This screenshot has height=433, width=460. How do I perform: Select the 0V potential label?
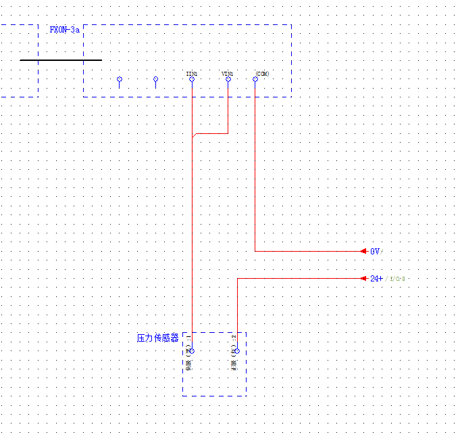pyautogui.click(x=375, y=251)
